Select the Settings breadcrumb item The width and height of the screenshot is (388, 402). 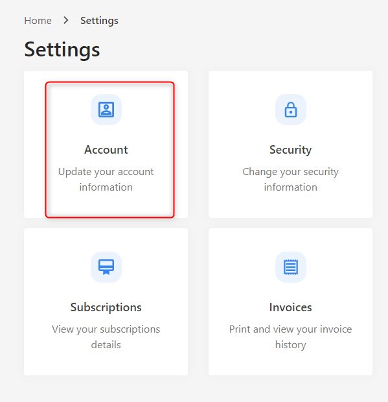tap(99, 21)
